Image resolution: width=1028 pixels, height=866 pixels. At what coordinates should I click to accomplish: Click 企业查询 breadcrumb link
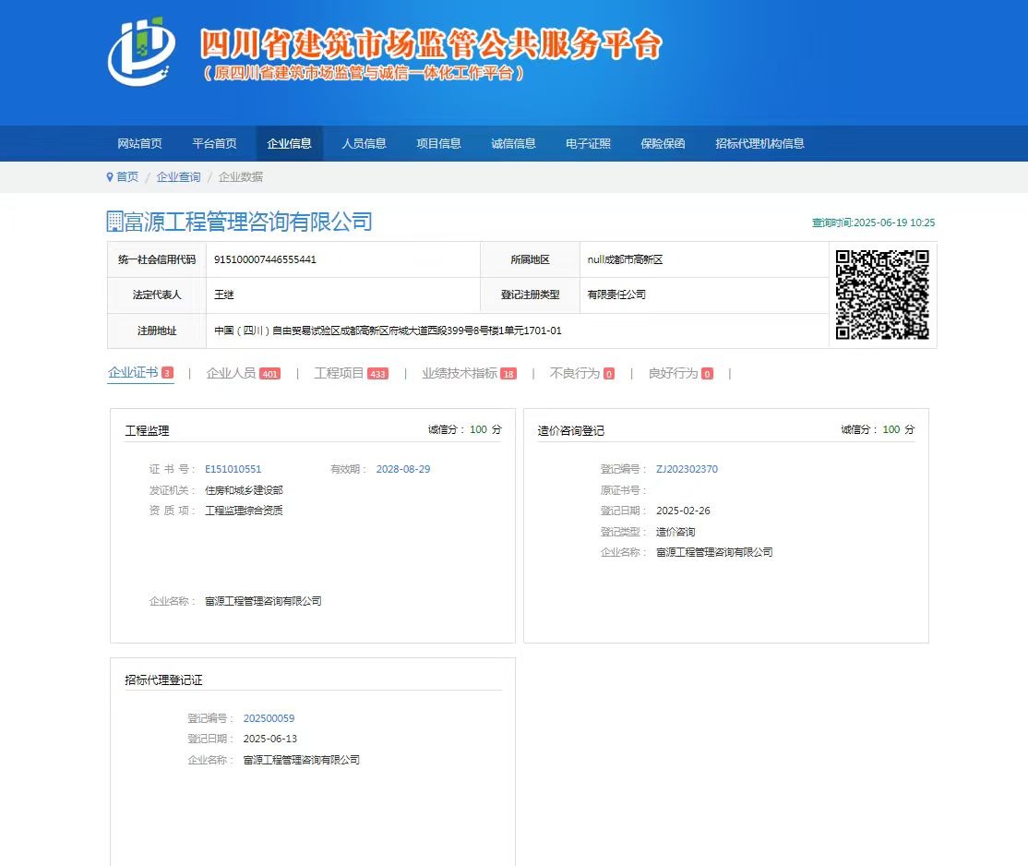click(178, 176)
